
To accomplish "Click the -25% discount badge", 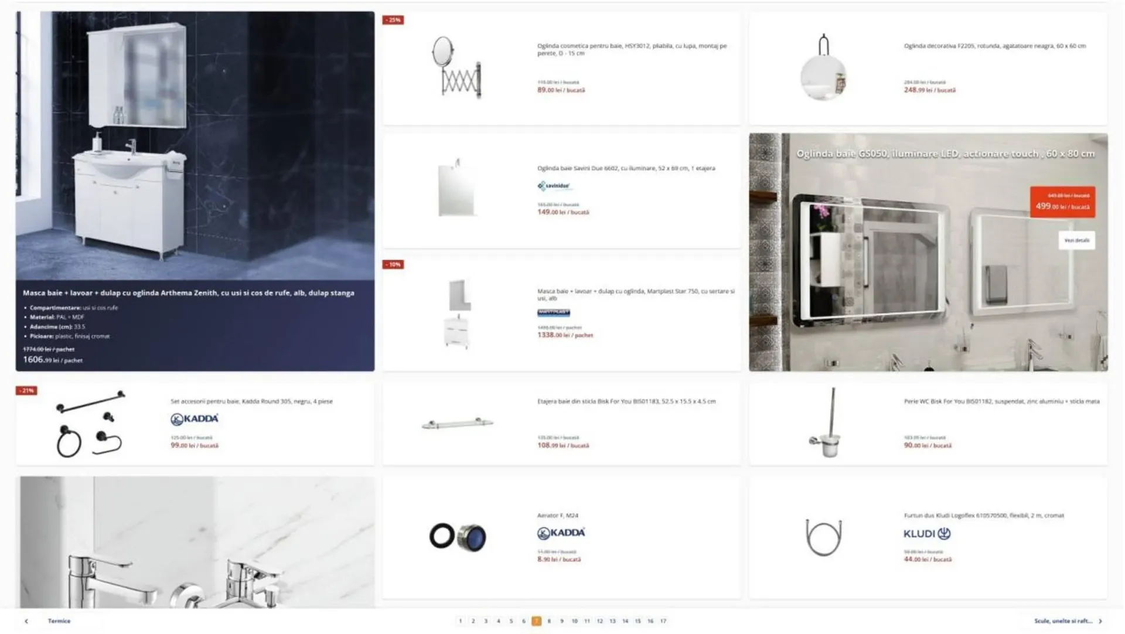I will coord(393,20).
